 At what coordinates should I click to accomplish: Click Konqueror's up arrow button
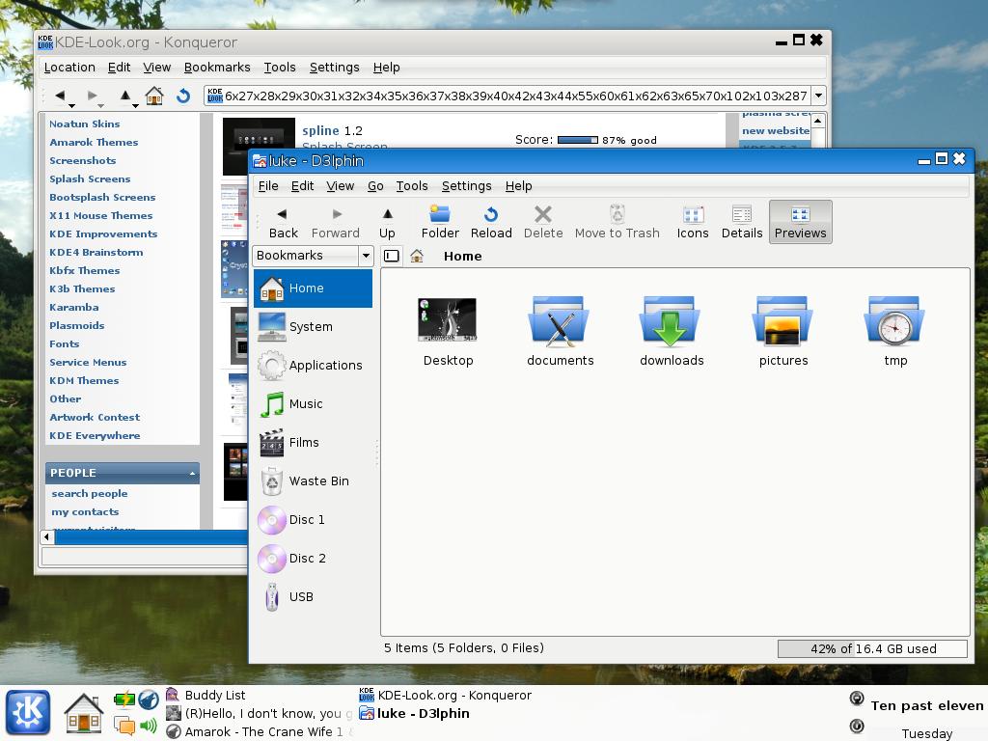tap(124, 96)
